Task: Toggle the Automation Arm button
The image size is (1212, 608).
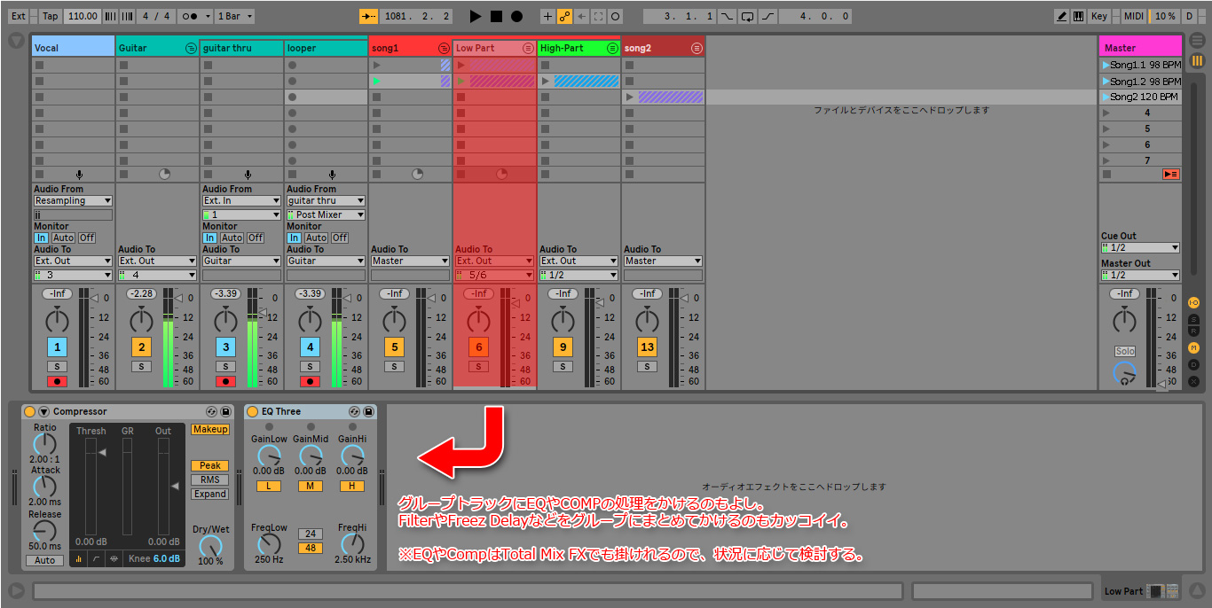Action: 564,16
